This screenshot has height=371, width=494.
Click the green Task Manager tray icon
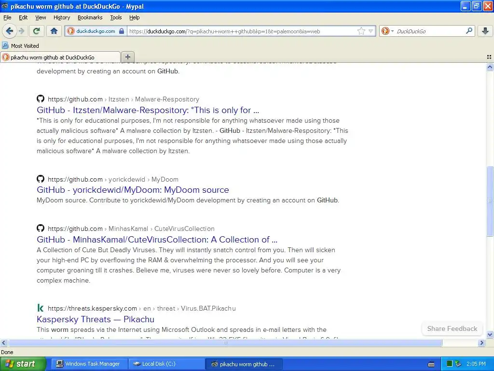pos(450,364)
